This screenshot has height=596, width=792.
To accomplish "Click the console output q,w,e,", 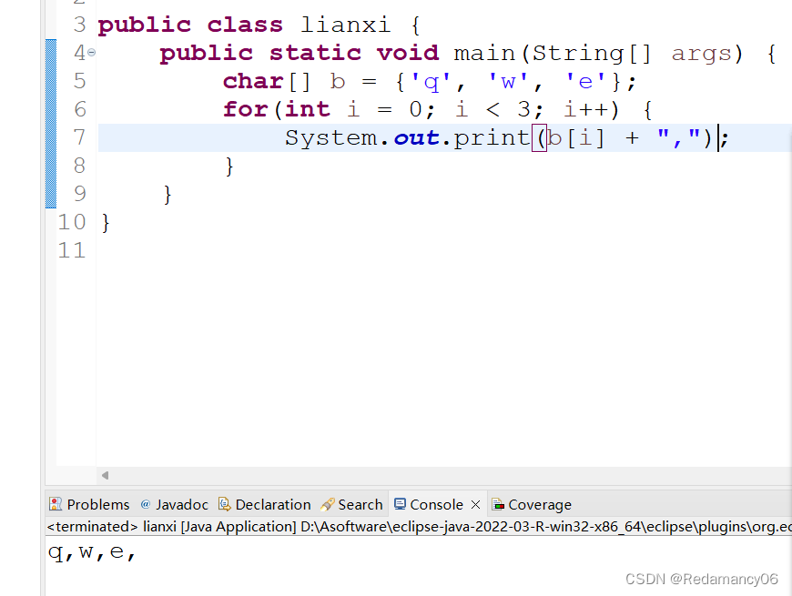I will point(92,552).
